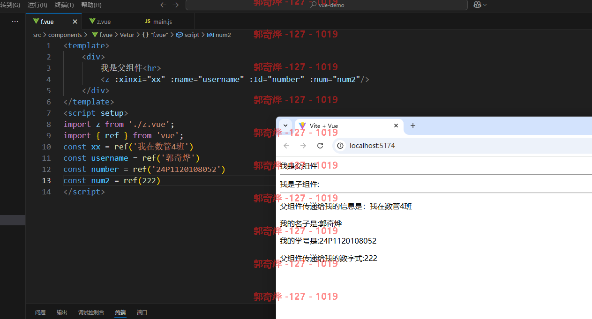This screenshot has height=319, width=592.
Task: Show the 终端 panel tab at bottom
Action: click(x=120, y=312)
